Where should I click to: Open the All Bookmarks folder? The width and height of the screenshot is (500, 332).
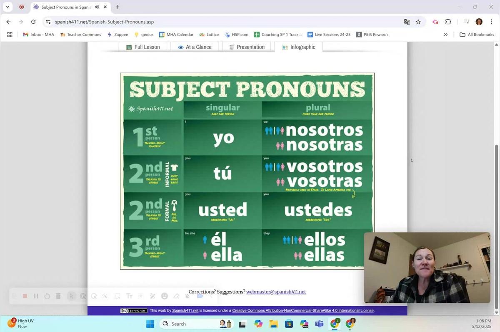tap(477, 35)
